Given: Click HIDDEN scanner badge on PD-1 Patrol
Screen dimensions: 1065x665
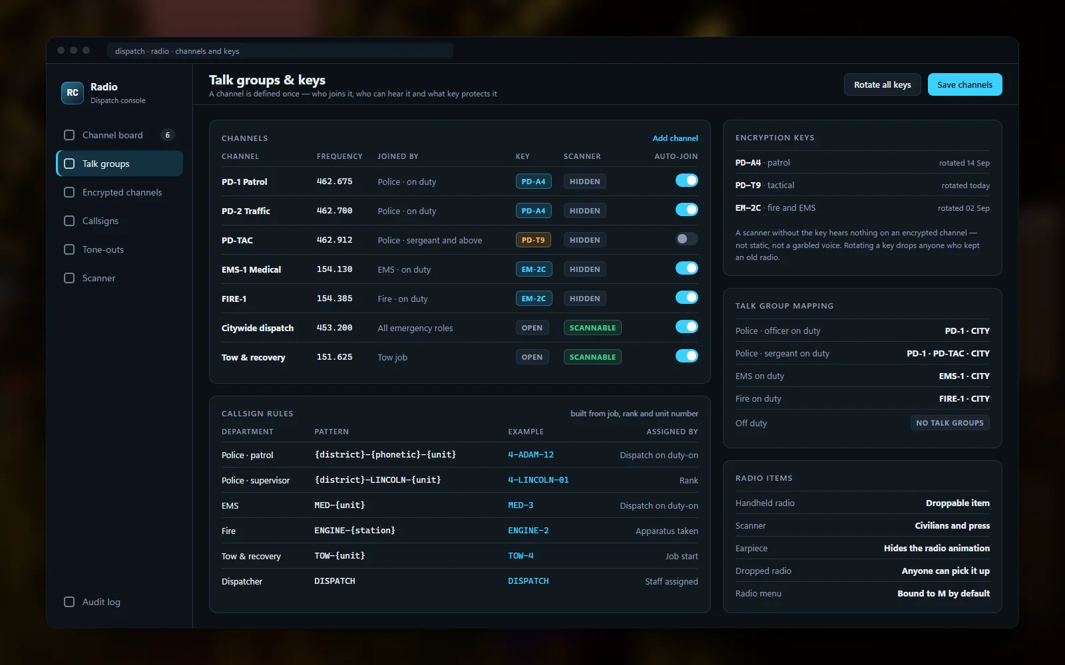Looking at the screenshot, I should point(584,182).
